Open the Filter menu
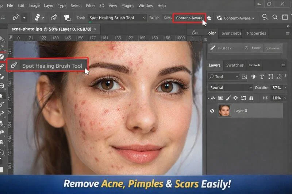292x194 pixels. pos(91,5)
